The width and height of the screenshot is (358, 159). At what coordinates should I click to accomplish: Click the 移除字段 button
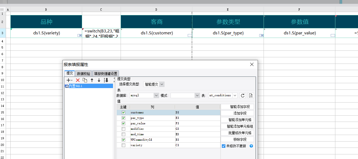(237, 139)
